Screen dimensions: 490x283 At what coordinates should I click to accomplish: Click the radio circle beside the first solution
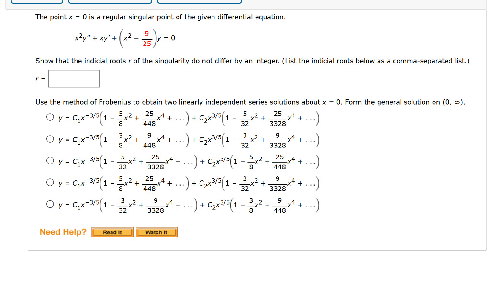tap(50, 117)
